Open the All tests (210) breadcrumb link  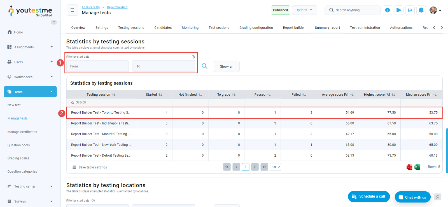[90, 7]
